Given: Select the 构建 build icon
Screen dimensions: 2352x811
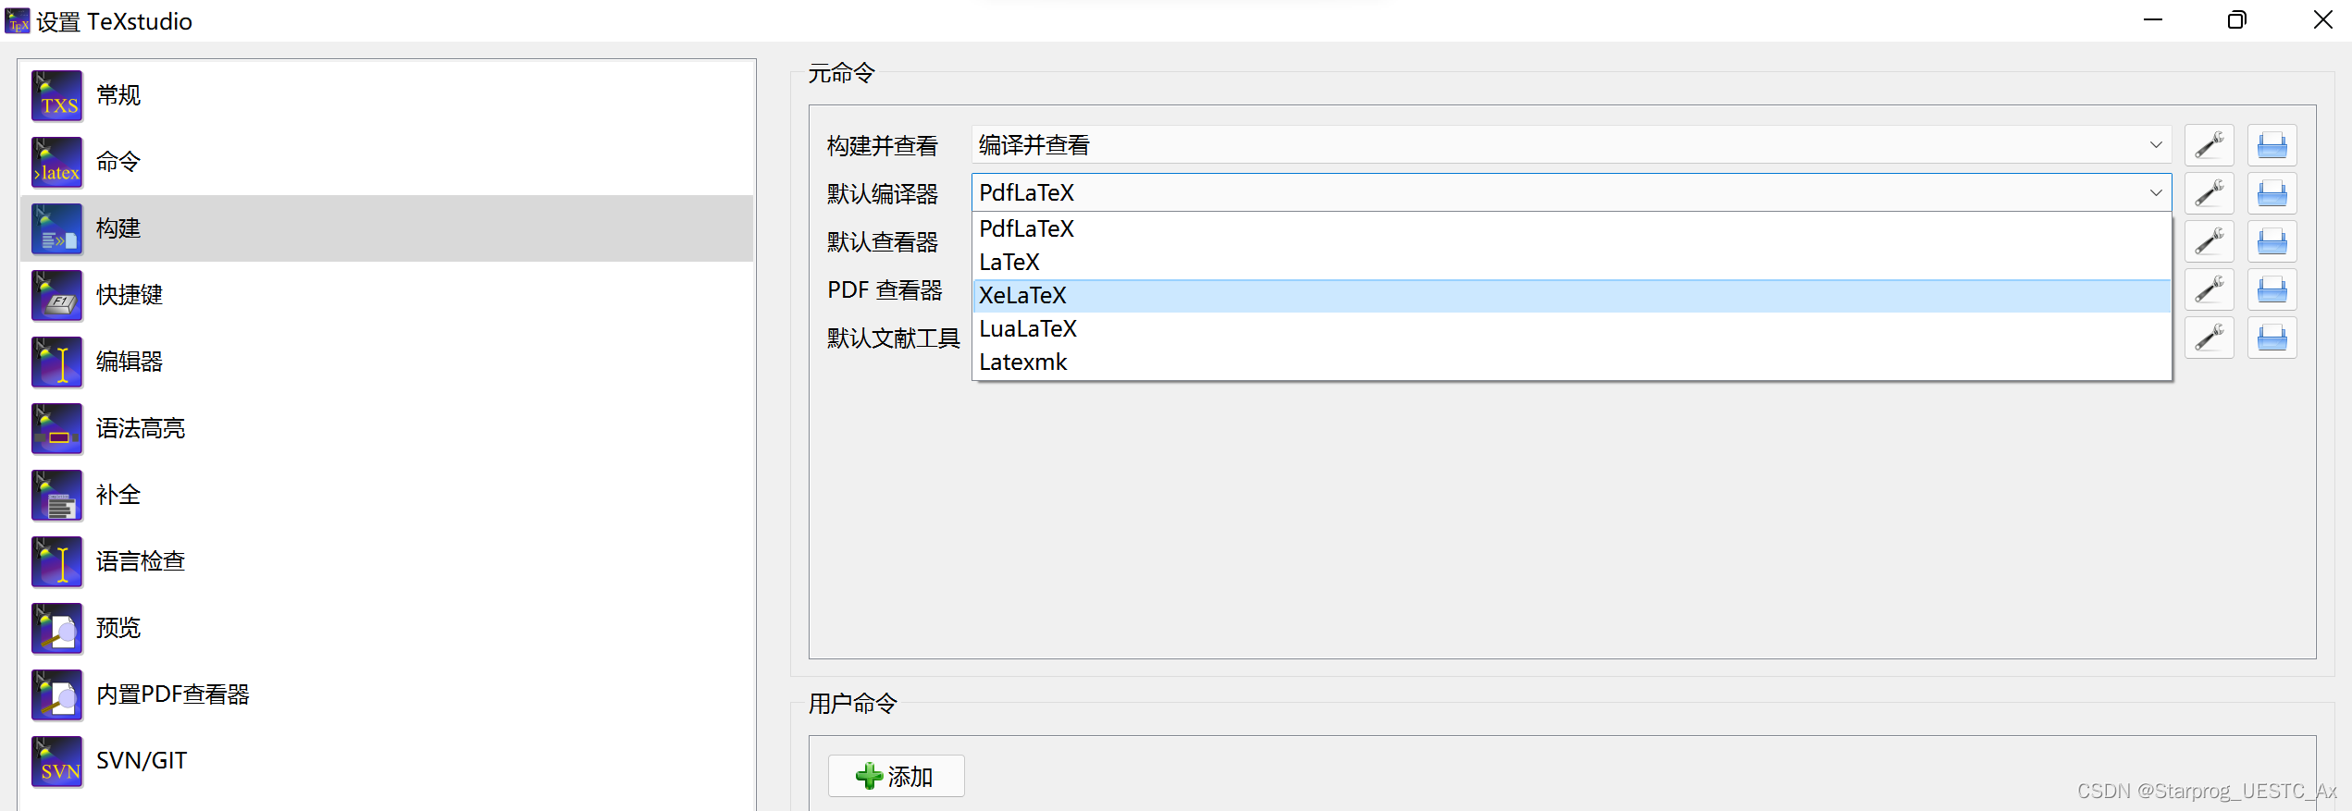Looking at the screenshot, I should 57,228.
